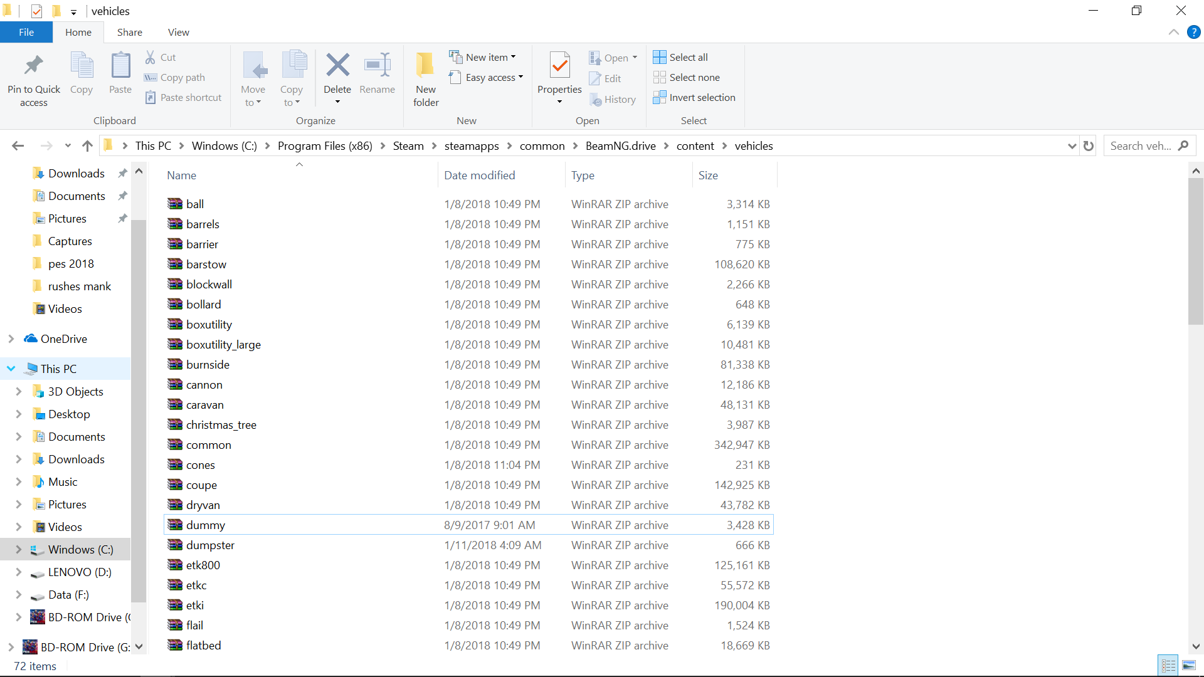Select Music under This PC
Image resolution: width=1204 pixels, height=677 pixels.
(63, 481)
